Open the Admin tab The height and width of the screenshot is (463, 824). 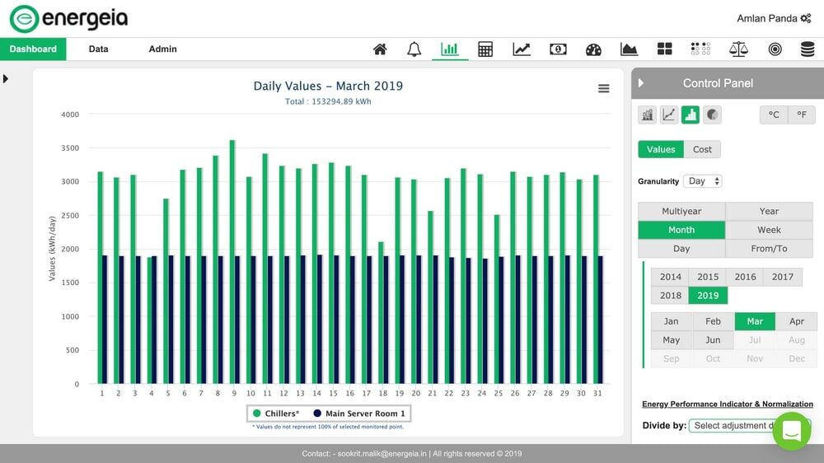162,49
